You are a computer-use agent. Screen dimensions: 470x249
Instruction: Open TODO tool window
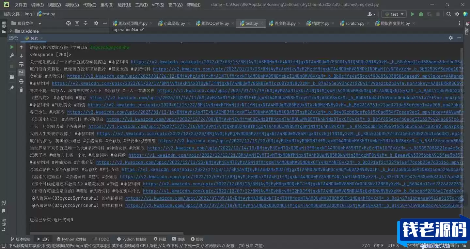click(101, 239)
